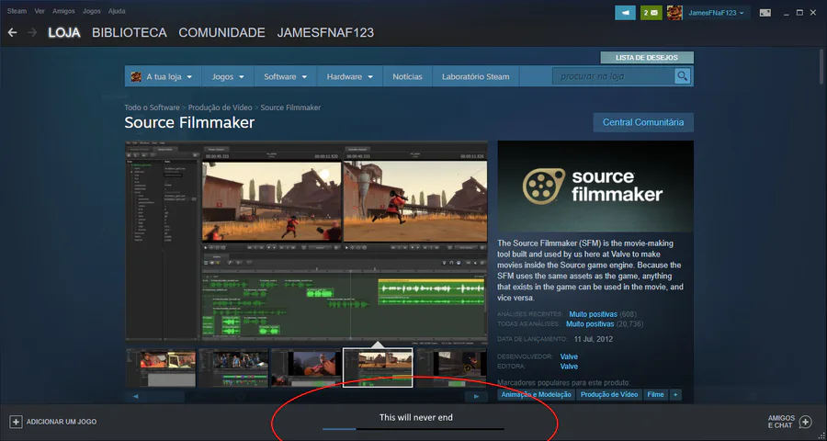Viewport: 827px width, 441px height.
Task: Open the Ver menu
Action: click(40, 11)
